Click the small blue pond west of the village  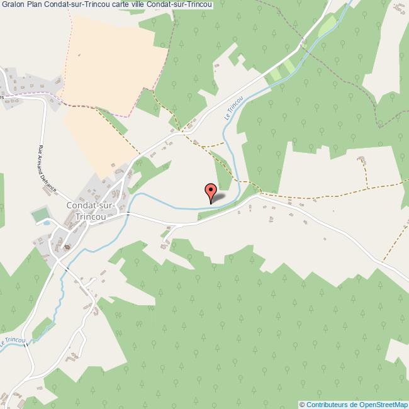(x=47, y=223)
